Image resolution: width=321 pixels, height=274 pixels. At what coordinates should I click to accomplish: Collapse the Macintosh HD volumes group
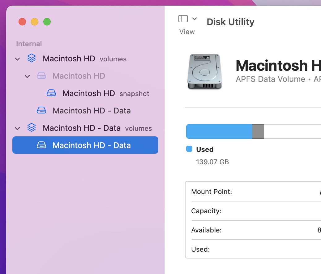(x=18, y=59)
